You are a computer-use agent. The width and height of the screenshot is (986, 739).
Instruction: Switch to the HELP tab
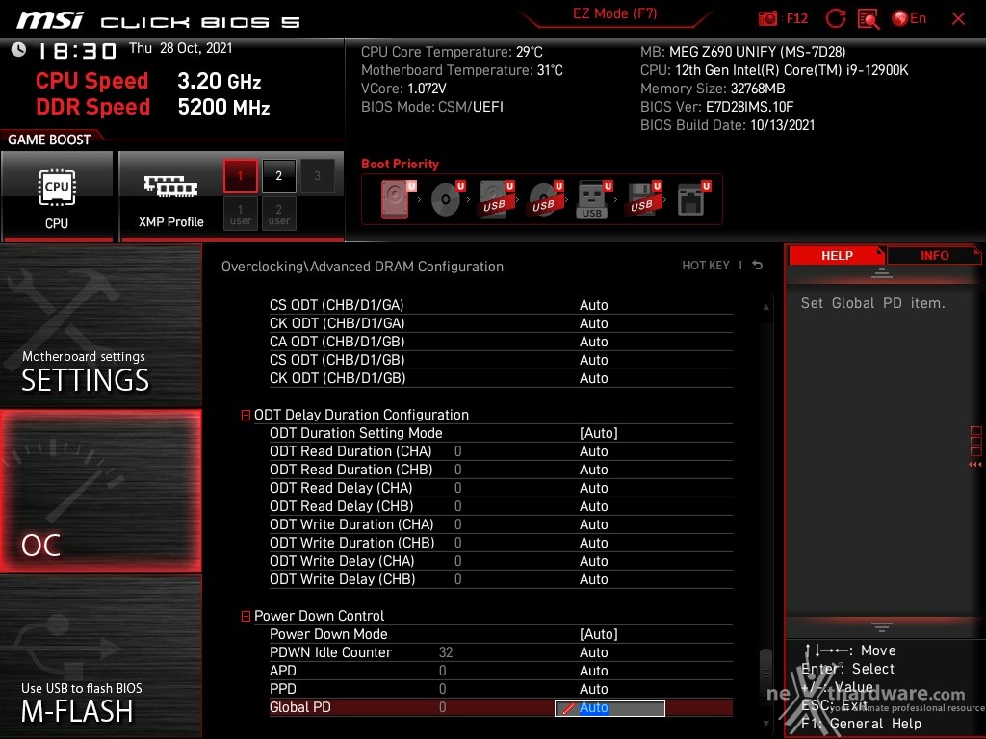click(837, 256)
